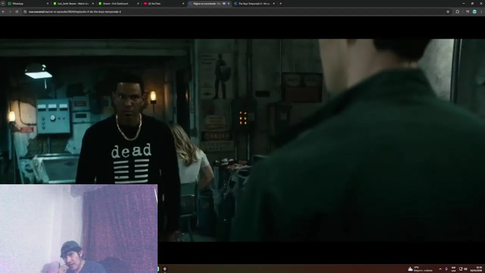Open the weather widget in taskbar
485x273 pixels.
[x=420, y=269]
